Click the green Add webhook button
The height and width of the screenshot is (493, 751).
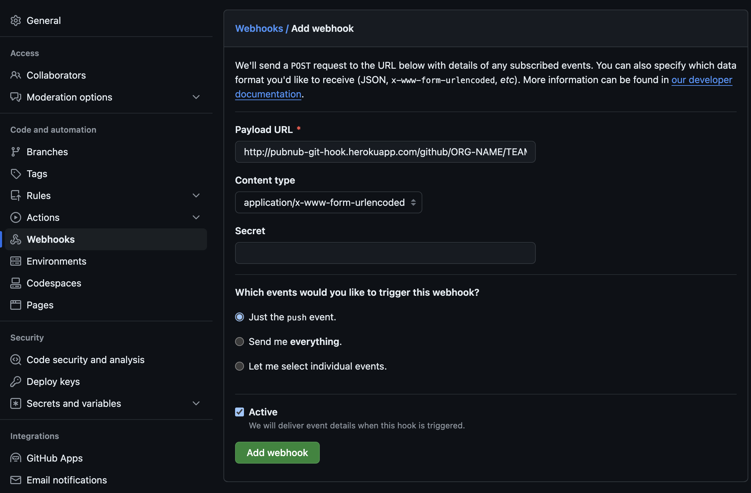pyautogui.click(x=277, y=453)
